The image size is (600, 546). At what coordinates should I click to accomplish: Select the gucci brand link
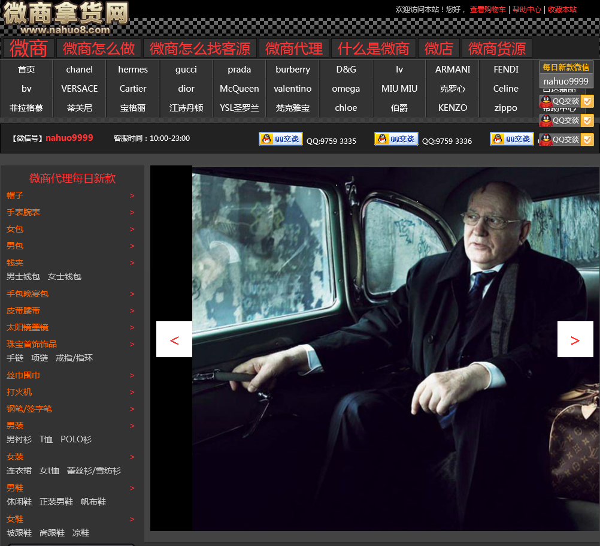(x=186, y=70)
